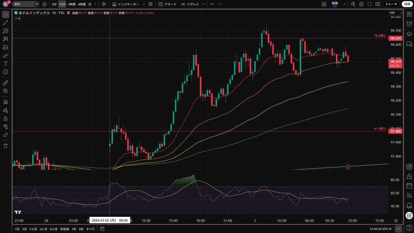Switch to the 4時間 interval
Viewport: 414px width, 233px height.
82,4
